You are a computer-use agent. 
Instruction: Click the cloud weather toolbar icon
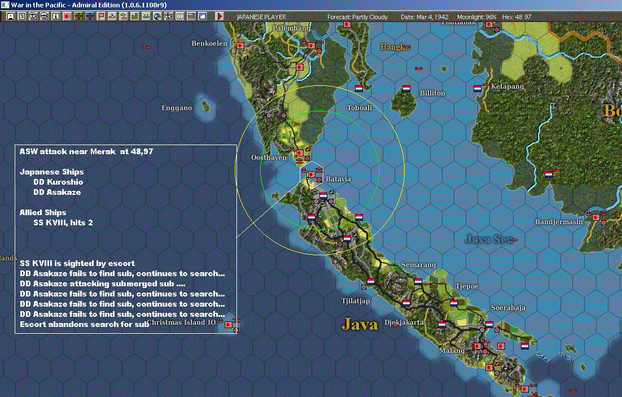point(203,16)
